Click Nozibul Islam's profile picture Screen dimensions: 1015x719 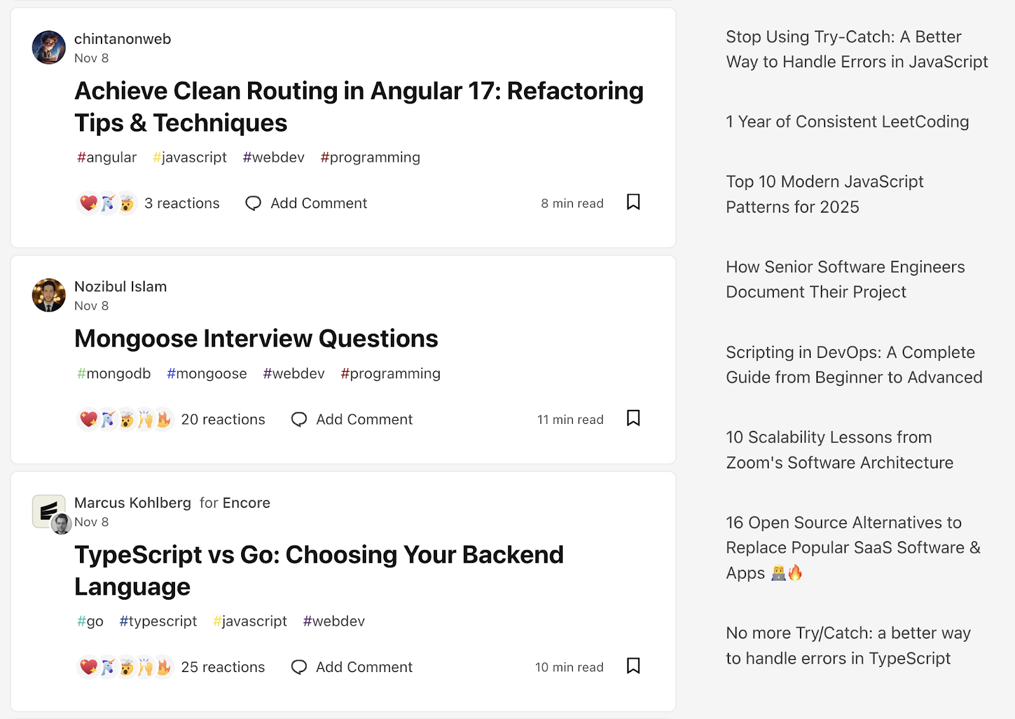coord(48,294)
